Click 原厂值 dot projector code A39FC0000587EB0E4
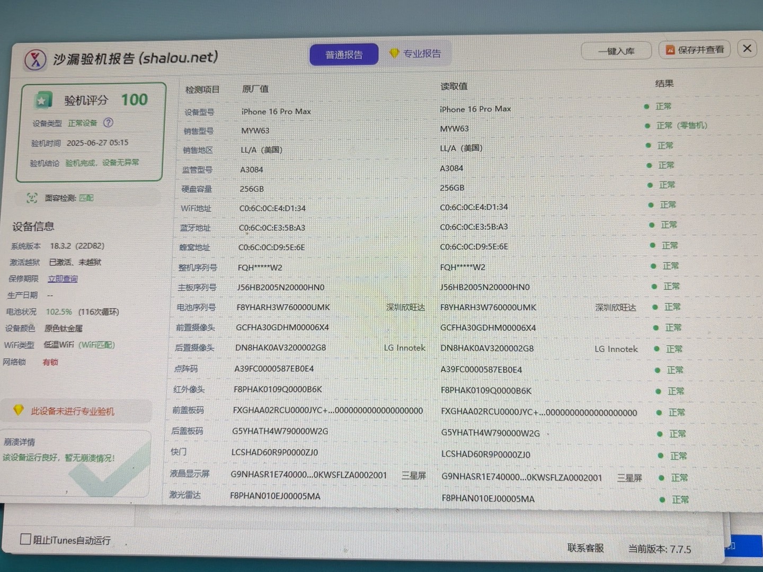The width and height of the screenshot is (763, 572). point(274,369)
